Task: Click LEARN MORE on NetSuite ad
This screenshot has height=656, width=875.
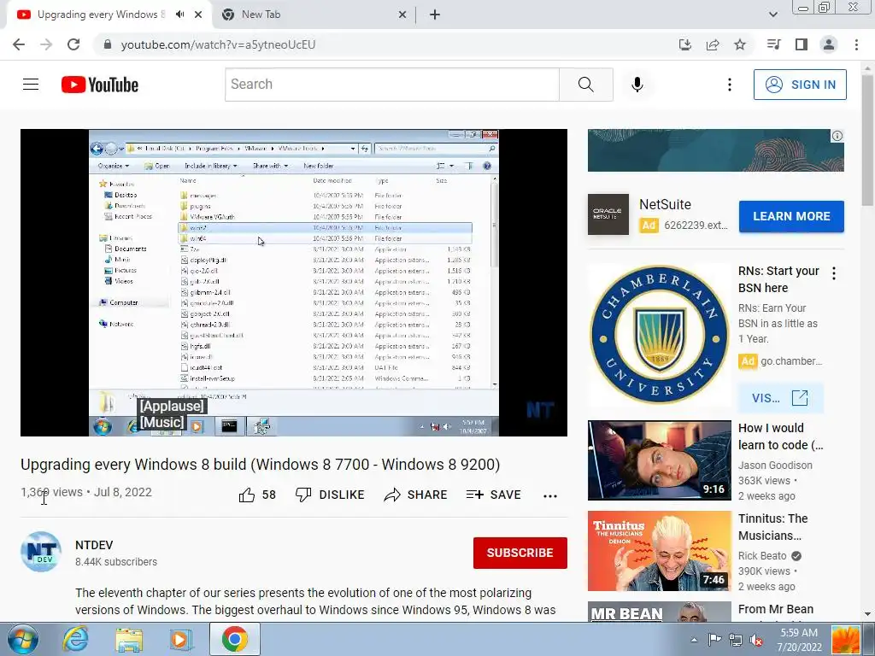Action: pyautogui.click(x=791, y=216)
